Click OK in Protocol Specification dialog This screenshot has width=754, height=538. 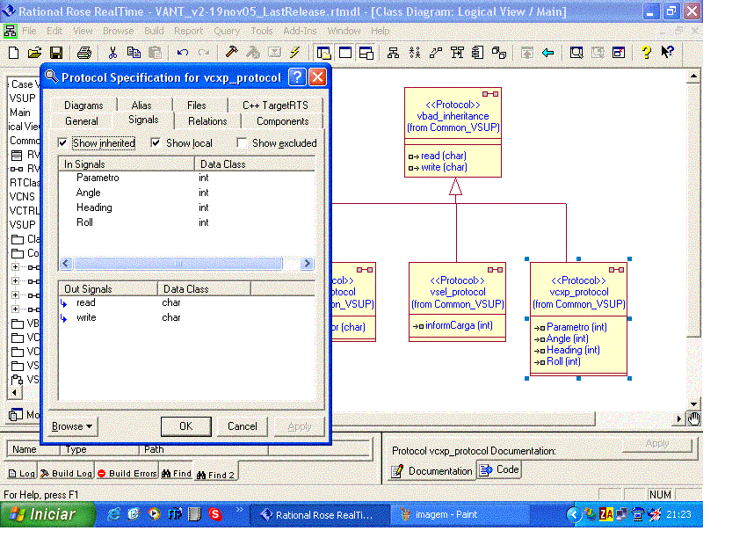(186, 426)
